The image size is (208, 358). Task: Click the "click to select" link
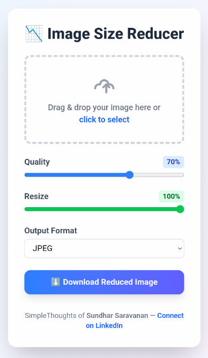104,119
